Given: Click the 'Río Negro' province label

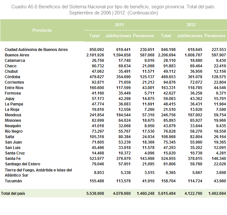Looking at the screenshot, I should (x=13, y=131).
